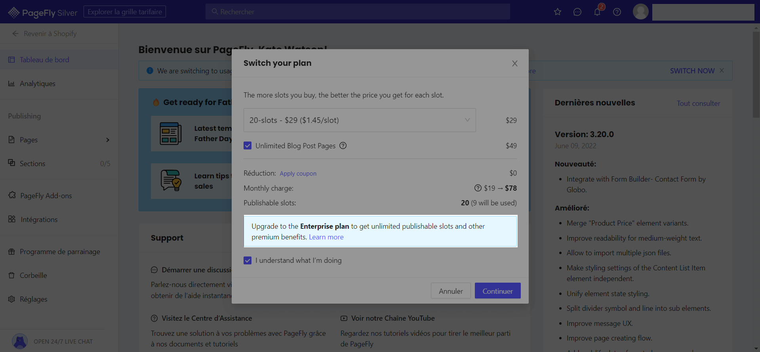Click the user avatar icon
This screenshot has width=760, height=352.
click(x=641, y=12)
